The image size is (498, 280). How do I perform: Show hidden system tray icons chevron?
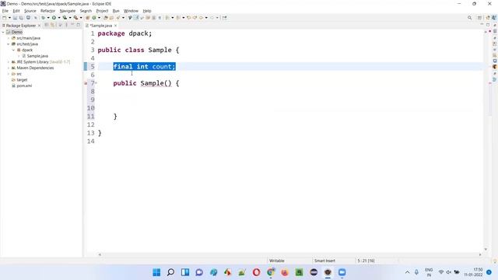pos(407,272)
